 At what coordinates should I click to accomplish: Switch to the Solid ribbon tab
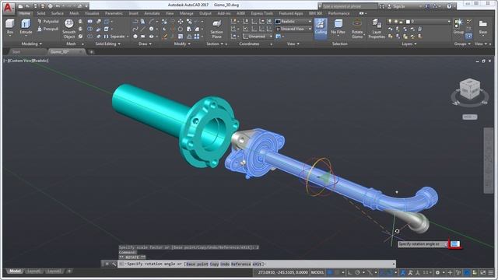click(41, 13)
